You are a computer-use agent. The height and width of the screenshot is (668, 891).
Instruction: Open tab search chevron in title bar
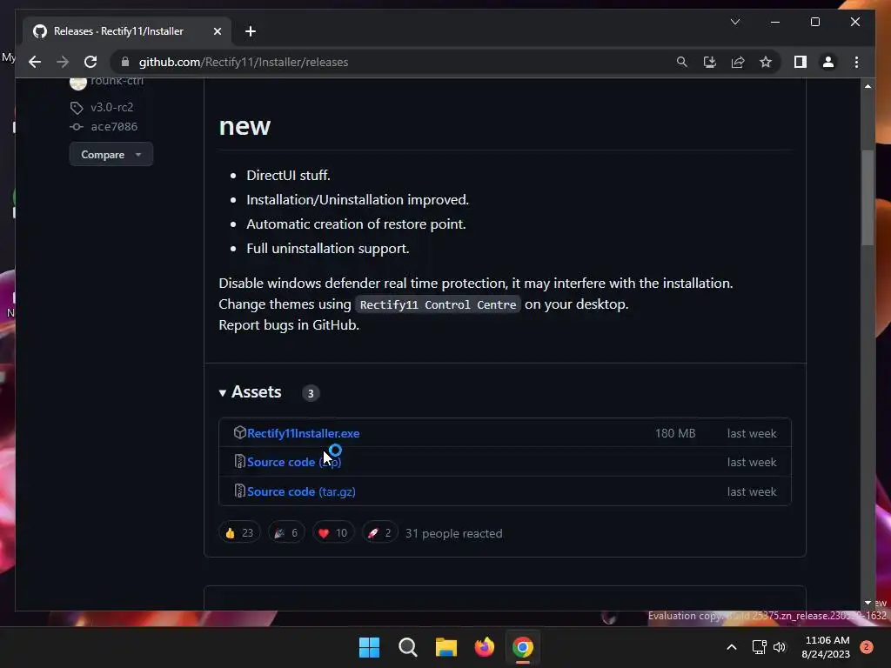click(734, 22)
